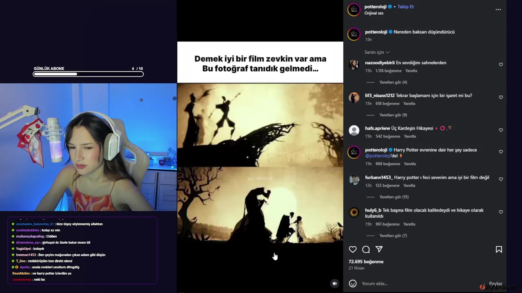Open the potteroloji username in the header

click(x=376, y=7)
